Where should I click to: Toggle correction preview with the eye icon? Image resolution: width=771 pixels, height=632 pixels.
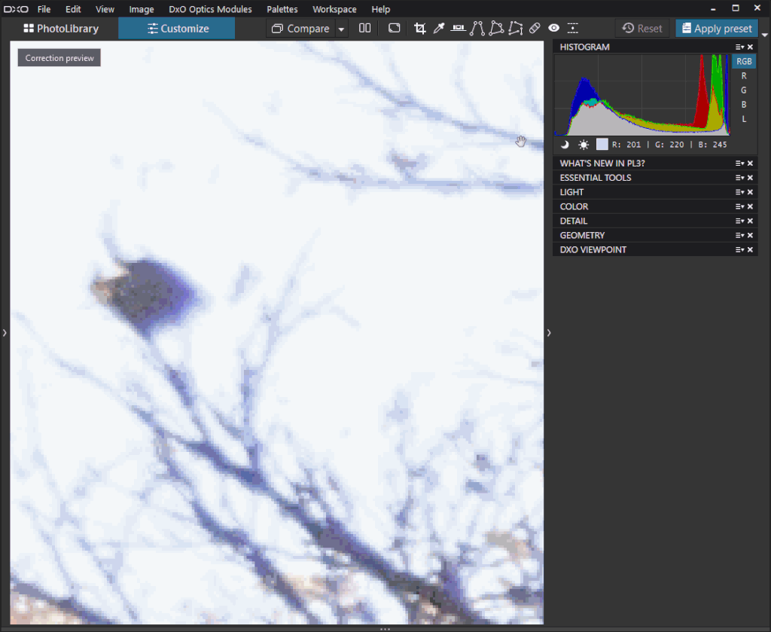point(553,28)
